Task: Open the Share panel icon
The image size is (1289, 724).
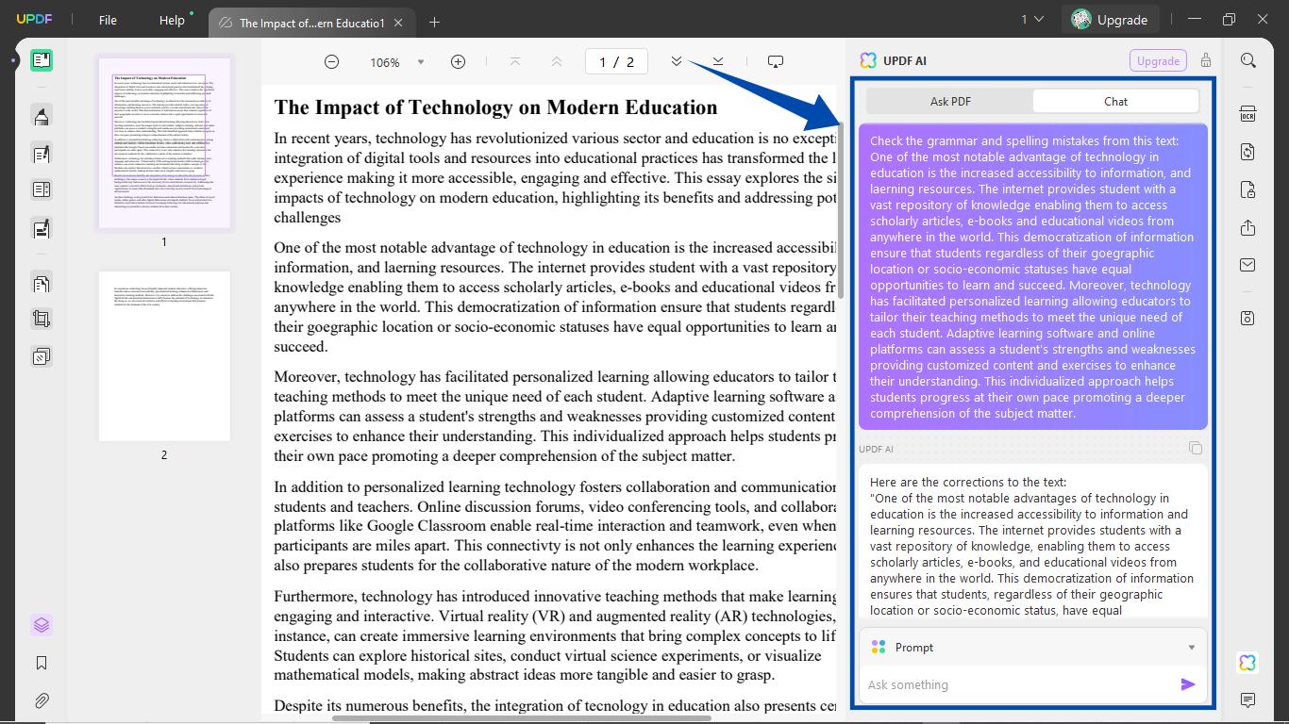Action: point(1247,227)
